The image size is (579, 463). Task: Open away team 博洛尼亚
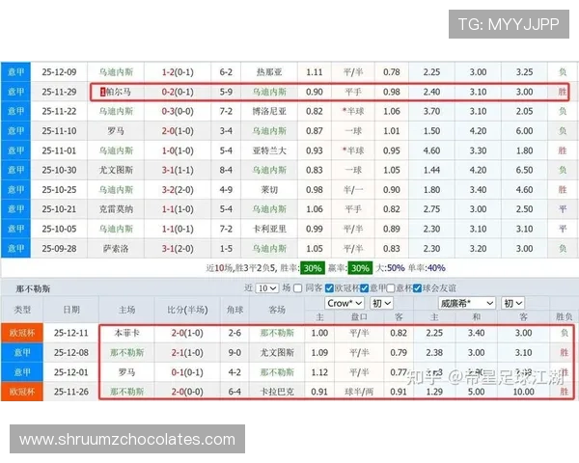(269, 111)
